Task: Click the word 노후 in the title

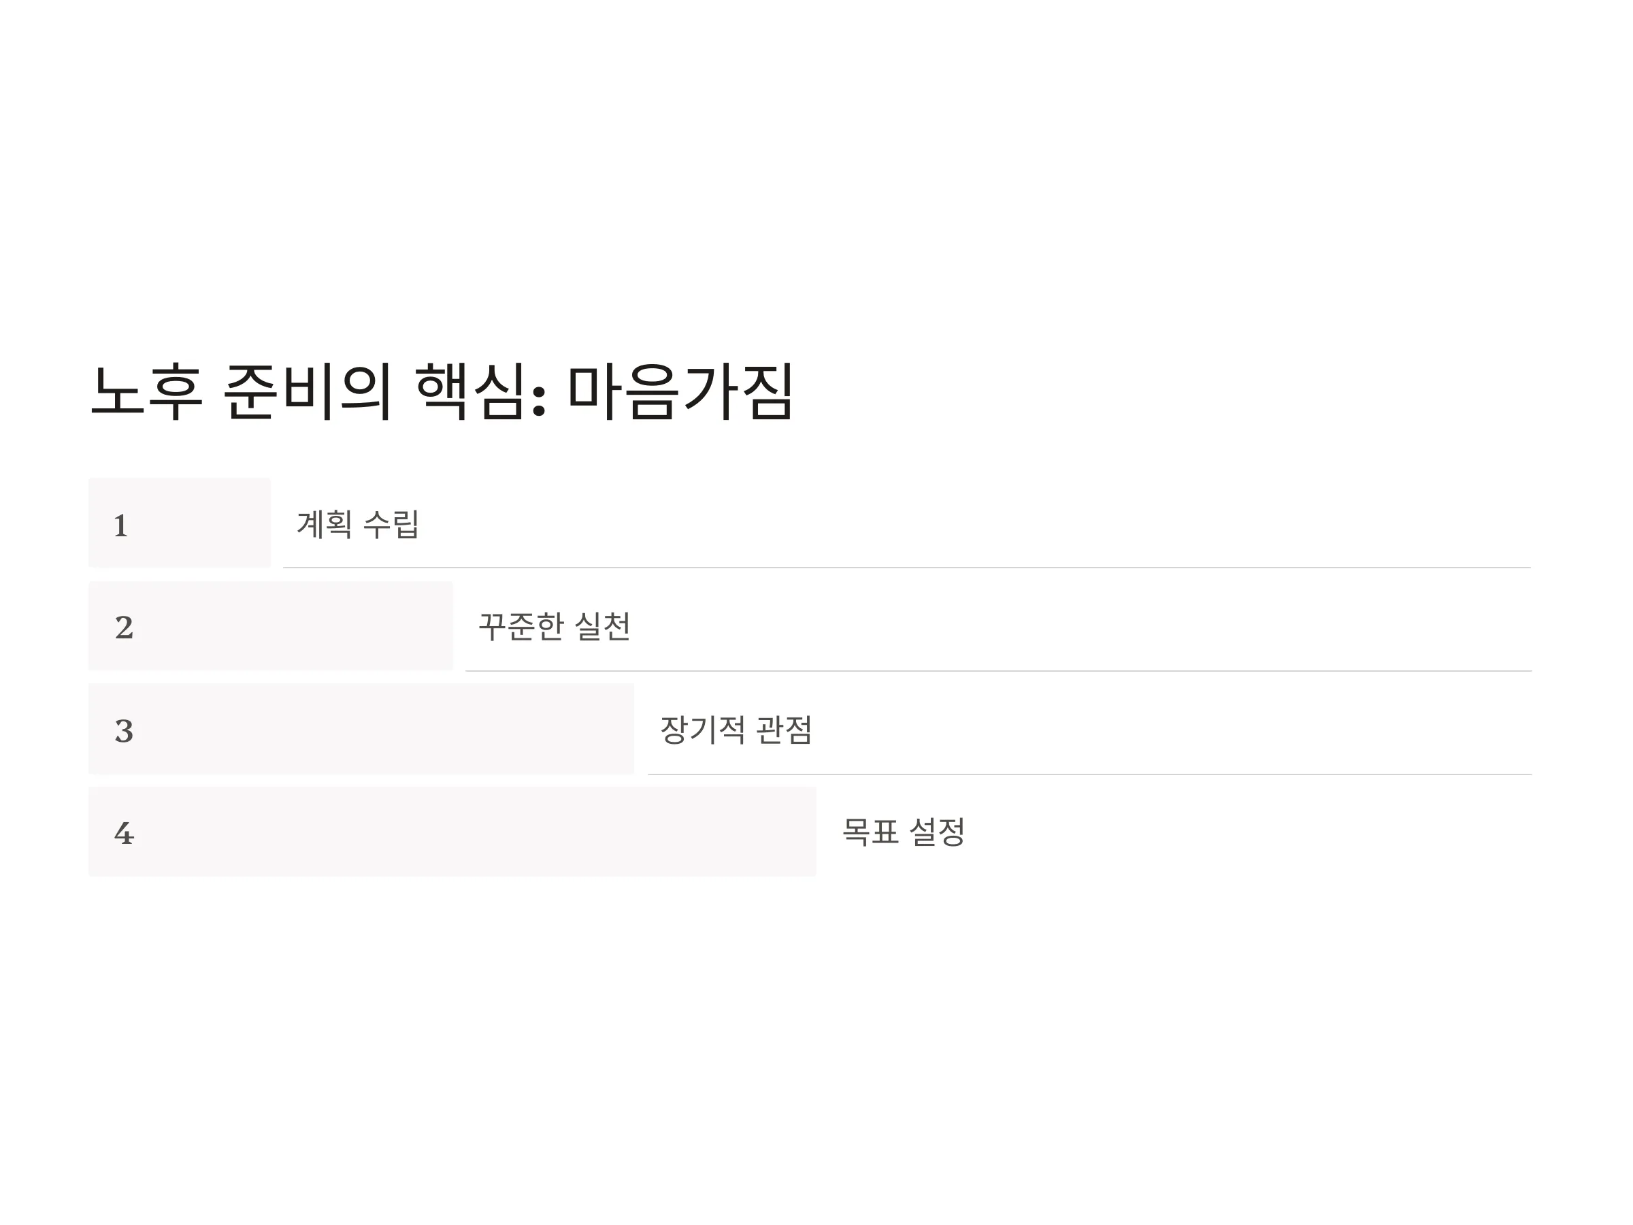Action: (x=146, y=391)
